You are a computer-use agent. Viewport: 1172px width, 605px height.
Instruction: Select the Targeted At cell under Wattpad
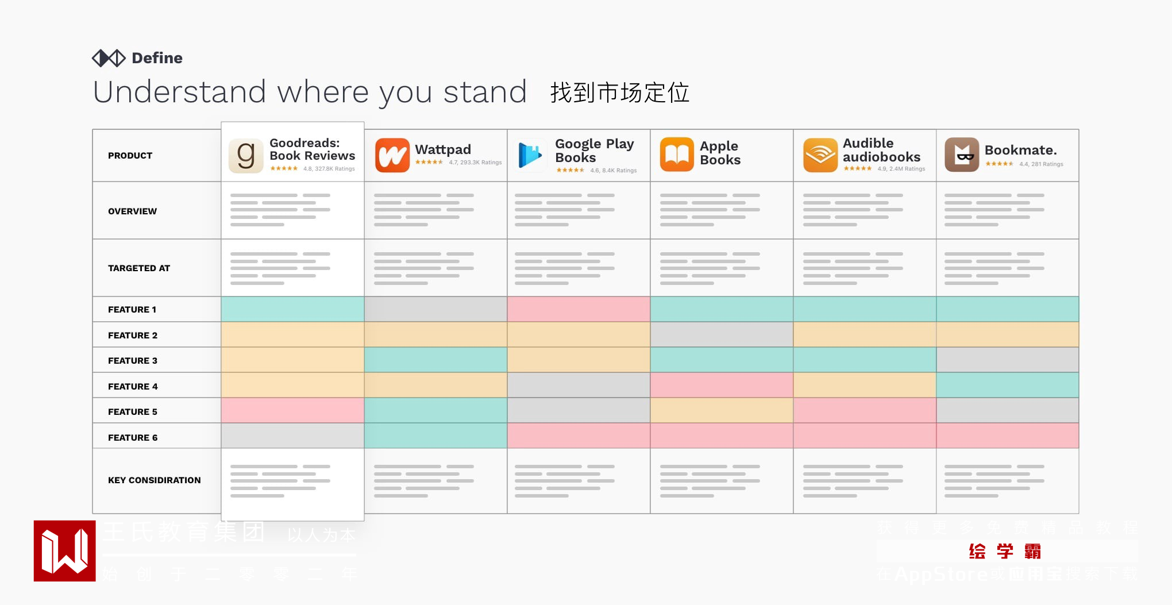(435, 268)
